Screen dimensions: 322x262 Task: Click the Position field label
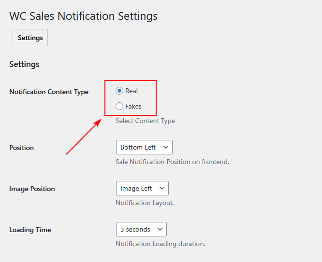[x=21, y=148]
